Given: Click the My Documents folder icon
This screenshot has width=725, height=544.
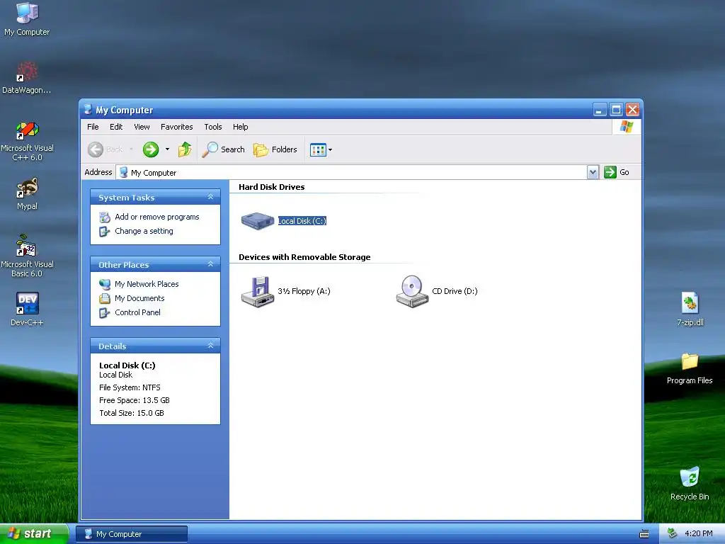Looking at the screenshot, I should point(105,298).
